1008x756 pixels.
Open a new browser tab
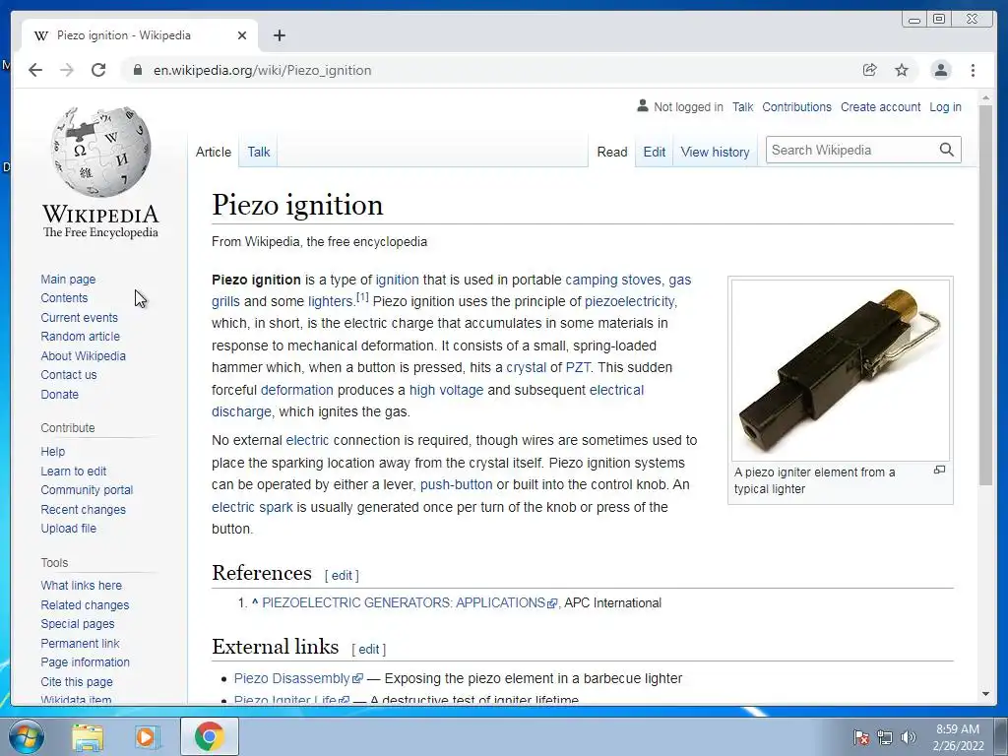tap(279, 35)
